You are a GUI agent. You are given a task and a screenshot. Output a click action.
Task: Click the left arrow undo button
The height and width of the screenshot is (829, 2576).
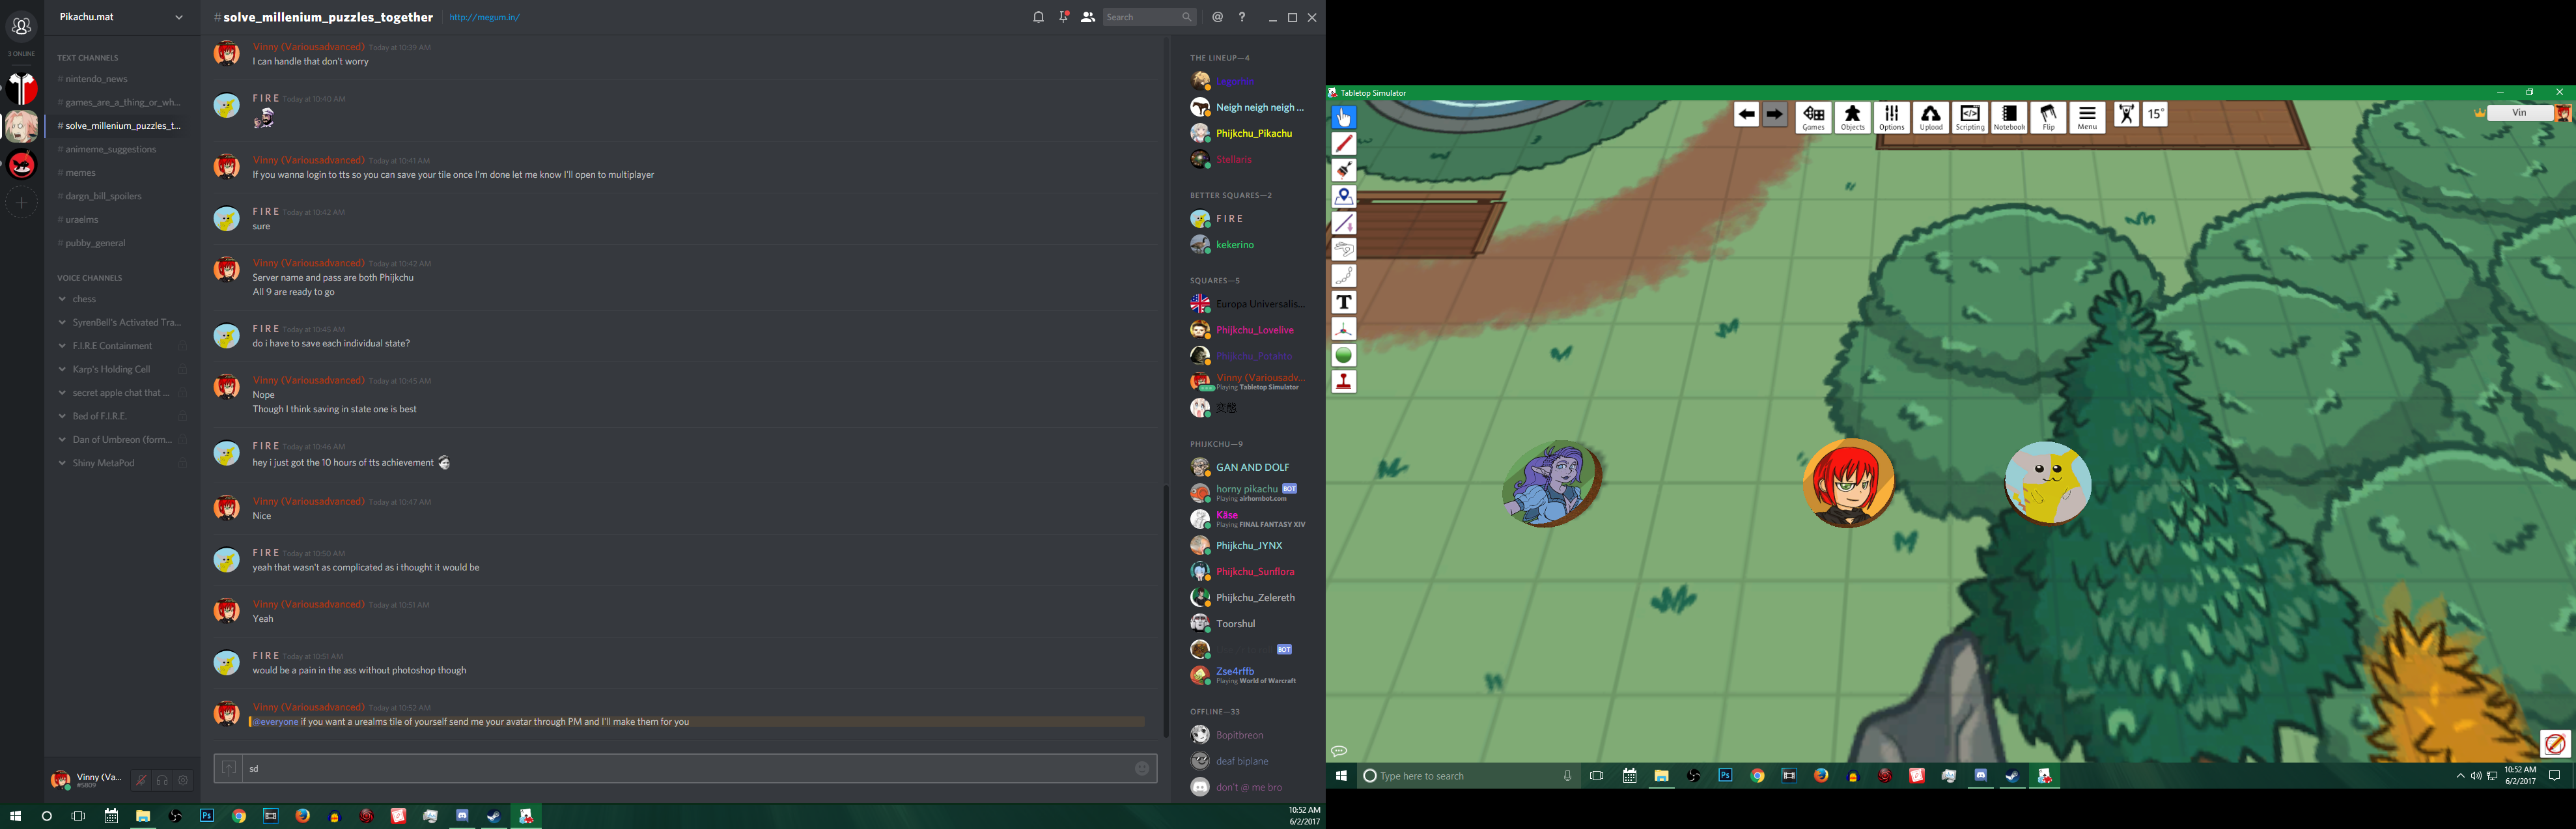click(1746, 115)
